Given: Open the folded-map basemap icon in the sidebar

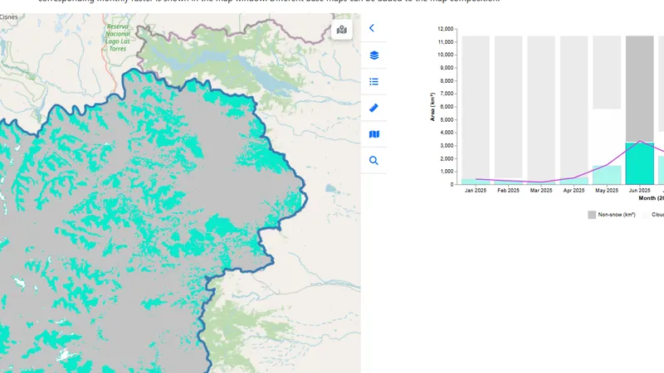Looking at the screenshot, I should pyautogui.click(x=373, y=134).
